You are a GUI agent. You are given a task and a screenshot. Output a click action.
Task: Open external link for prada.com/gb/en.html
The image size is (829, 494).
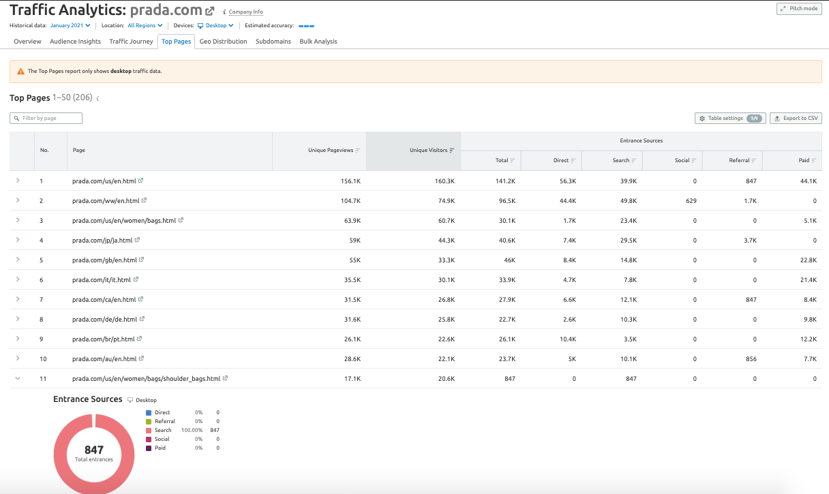click(x=141, y=260)
